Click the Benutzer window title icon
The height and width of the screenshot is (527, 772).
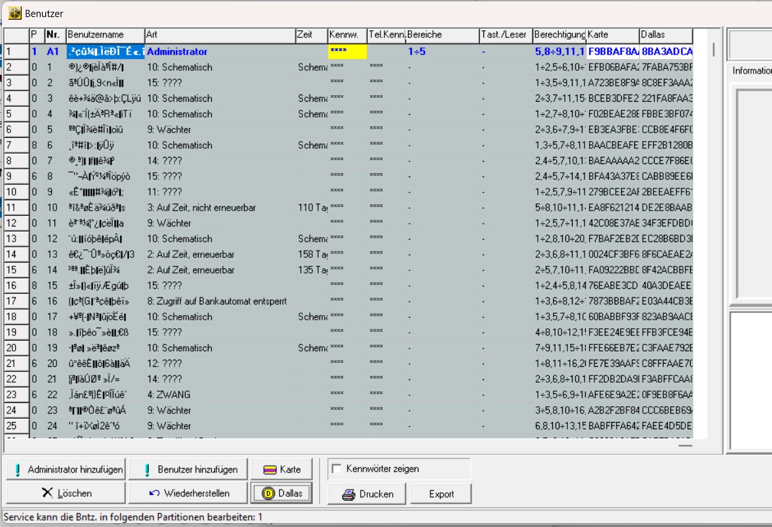point(14,12)
